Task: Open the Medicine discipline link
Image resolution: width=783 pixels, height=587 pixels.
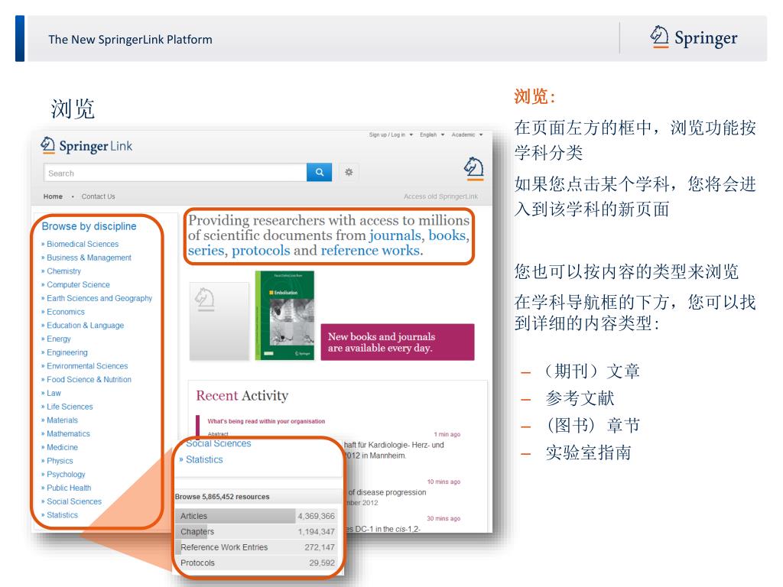Action: point(62,446)
